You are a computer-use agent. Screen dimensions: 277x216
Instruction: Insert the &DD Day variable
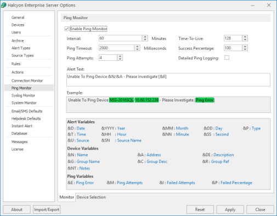click(x=219, y=128)
